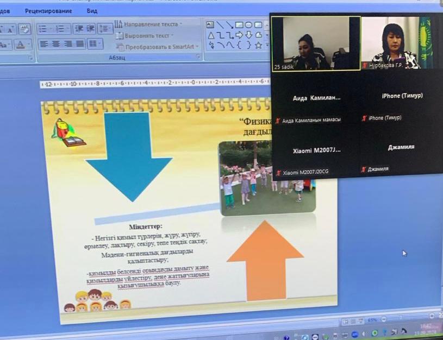Select the down block arrow shape
This screenshot has height=340, width=443.
249,35
